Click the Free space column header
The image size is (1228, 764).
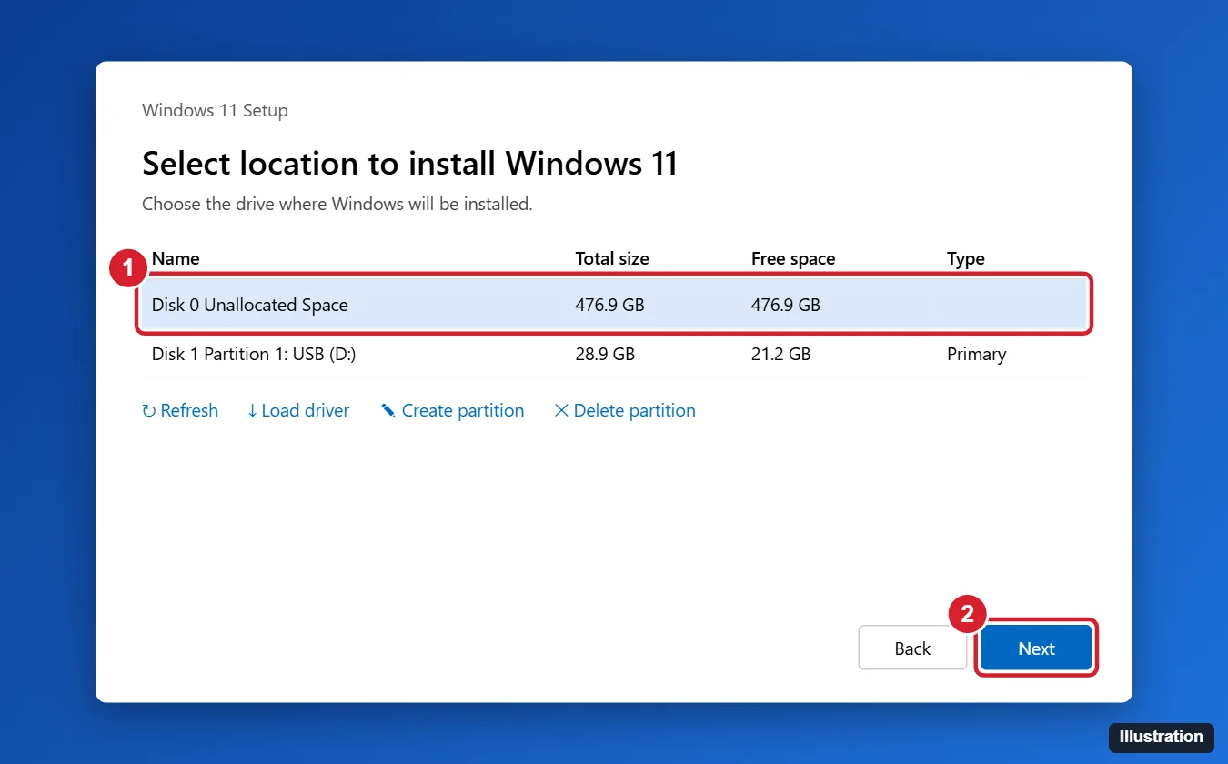click(793, 259)
